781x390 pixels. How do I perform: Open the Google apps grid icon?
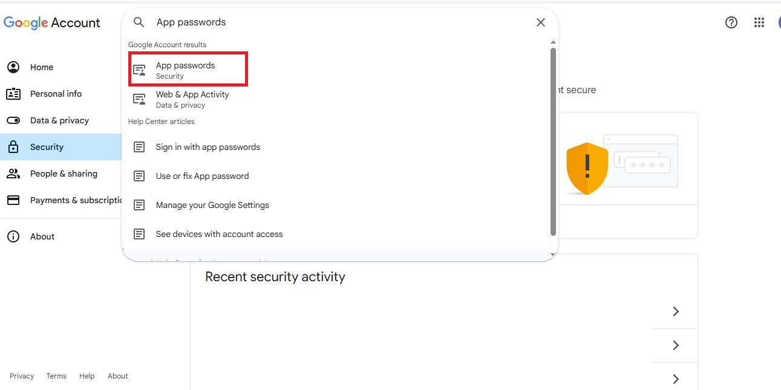759,22
